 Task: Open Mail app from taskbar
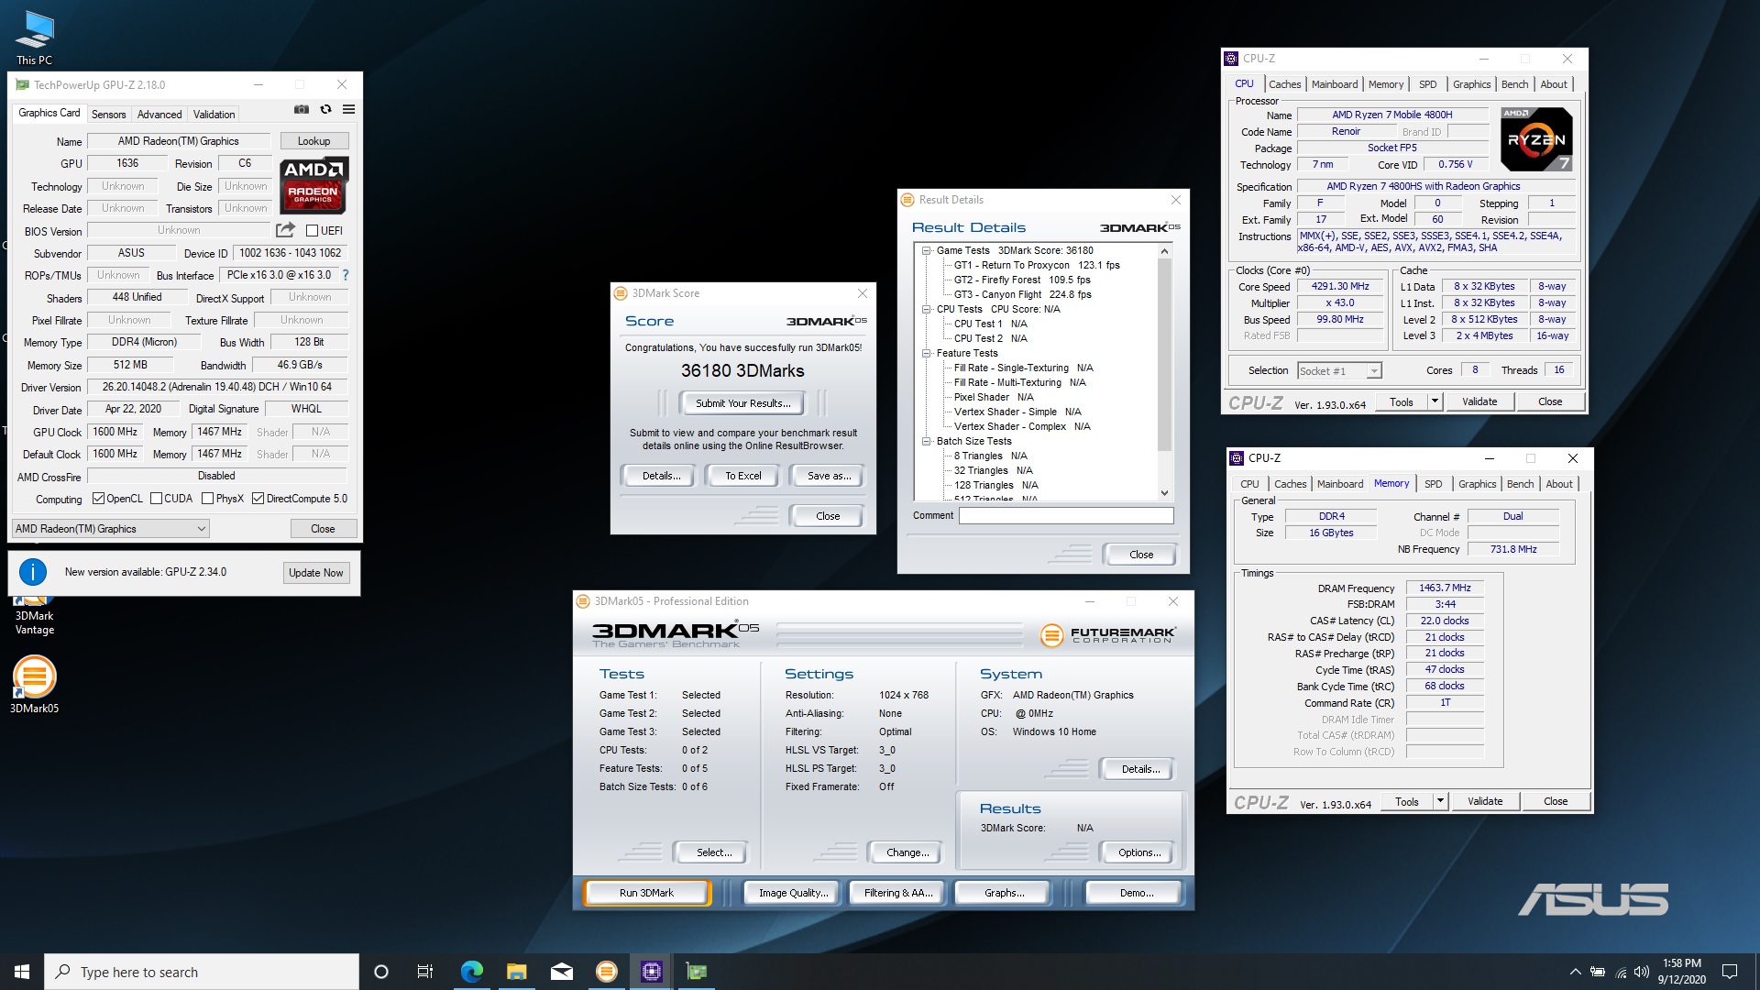click(x=561, y=972)
